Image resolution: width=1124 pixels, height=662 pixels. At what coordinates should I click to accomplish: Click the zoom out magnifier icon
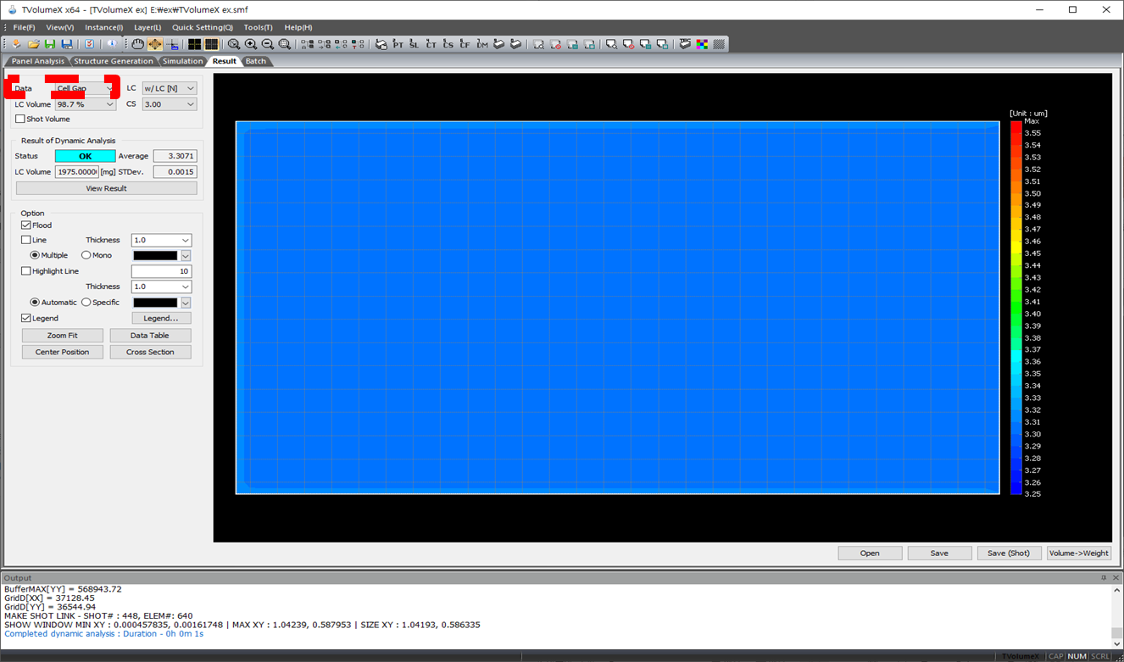[268, 44]
